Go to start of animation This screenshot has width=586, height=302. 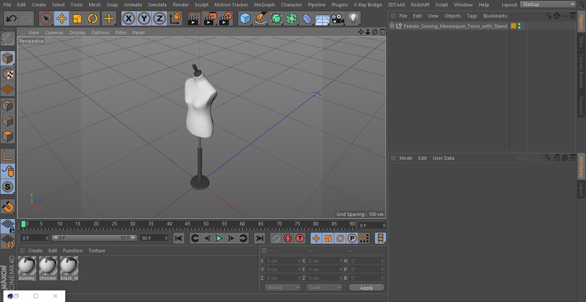(179, 238)
